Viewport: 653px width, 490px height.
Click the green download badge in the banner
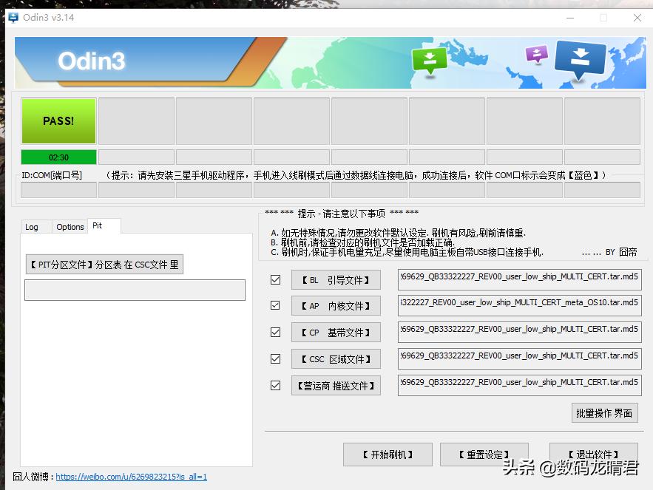430,59
